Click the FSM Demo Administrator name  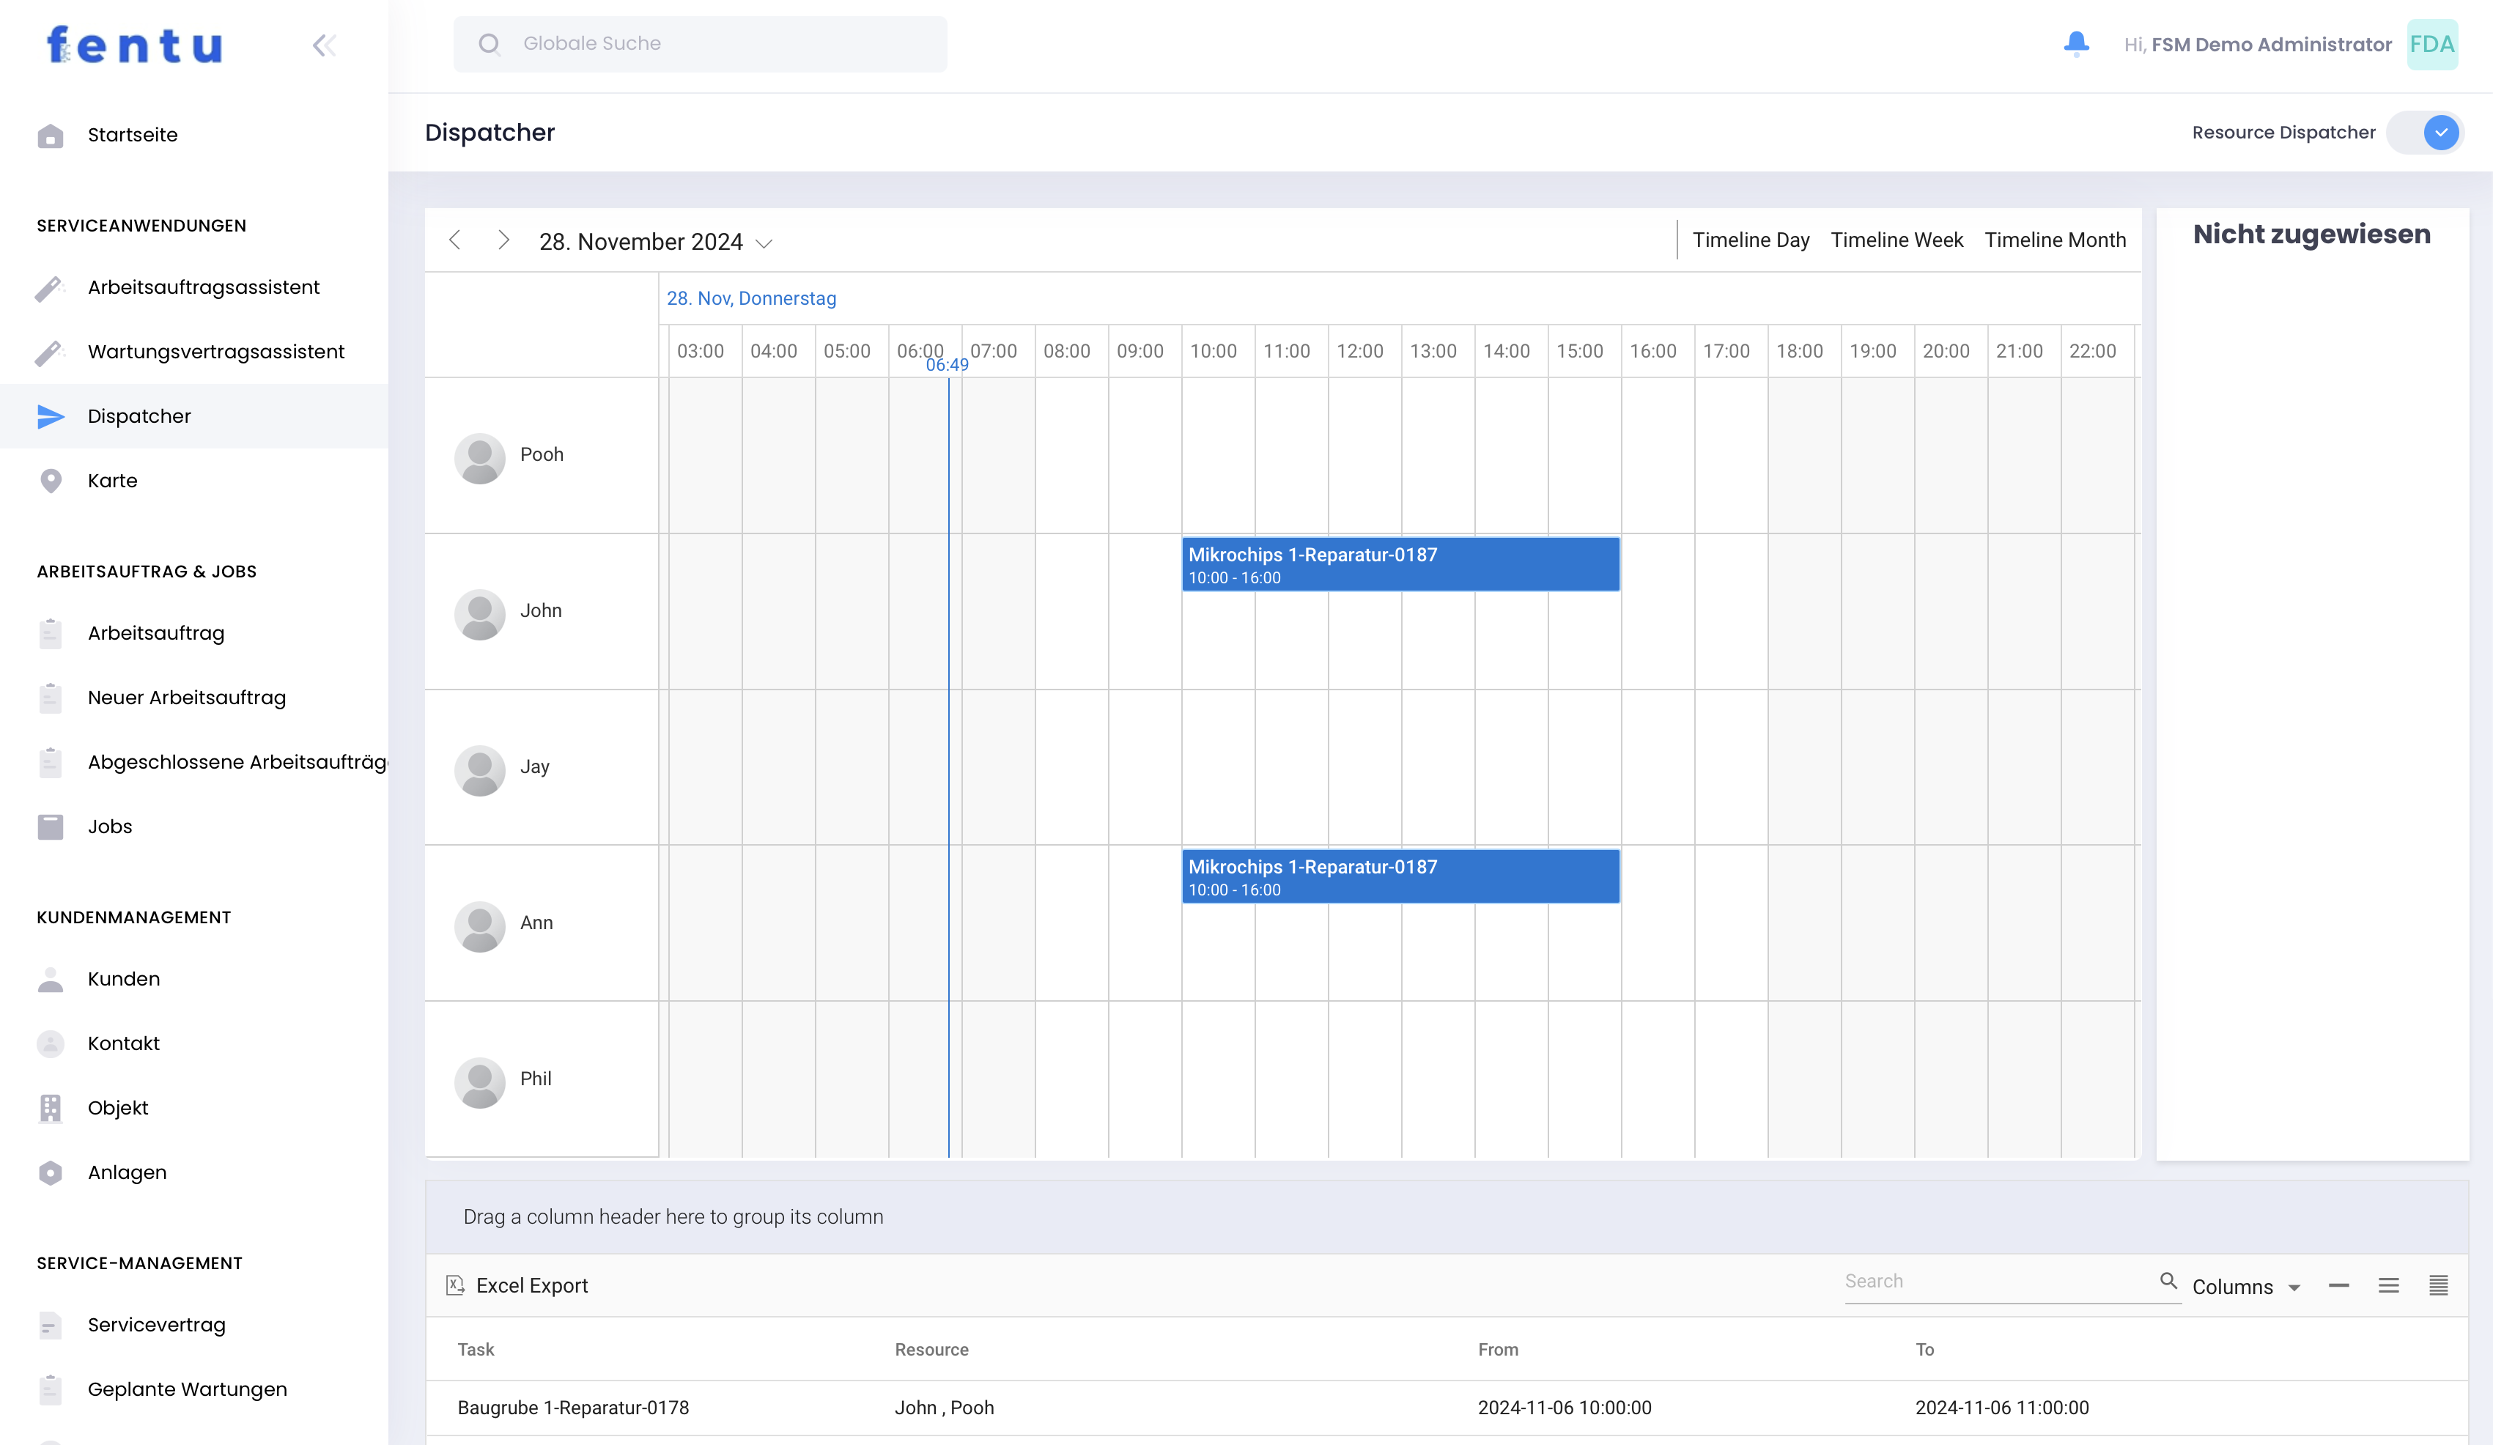pos(2272,45)
